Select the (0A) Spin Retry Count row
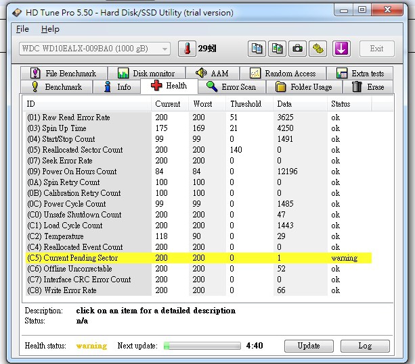The width and height of the screenshot is (415, 364). (198, 182)
